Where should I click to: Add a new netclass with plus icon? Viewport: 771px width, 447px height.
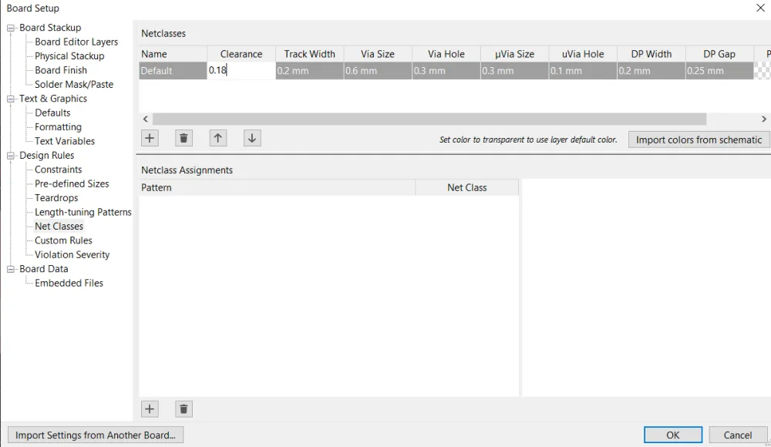pyautogui.click(x=150, y=139)
